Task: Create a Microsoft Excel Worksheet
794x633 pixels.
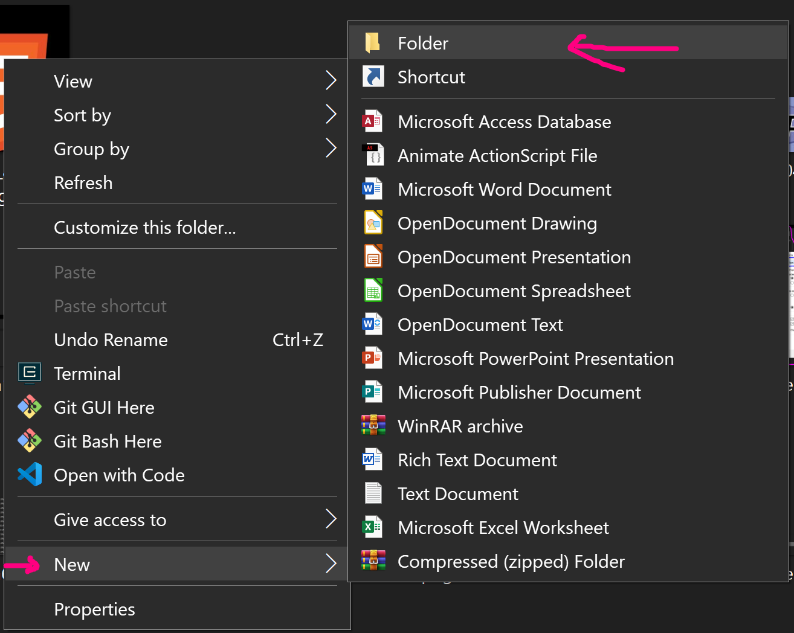Action: coord(568,527)
